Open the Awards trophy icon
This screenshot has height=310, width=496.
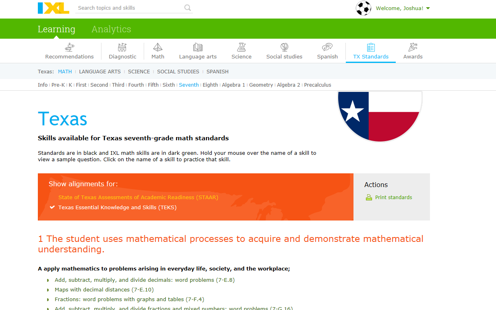[x=413, y=47]
